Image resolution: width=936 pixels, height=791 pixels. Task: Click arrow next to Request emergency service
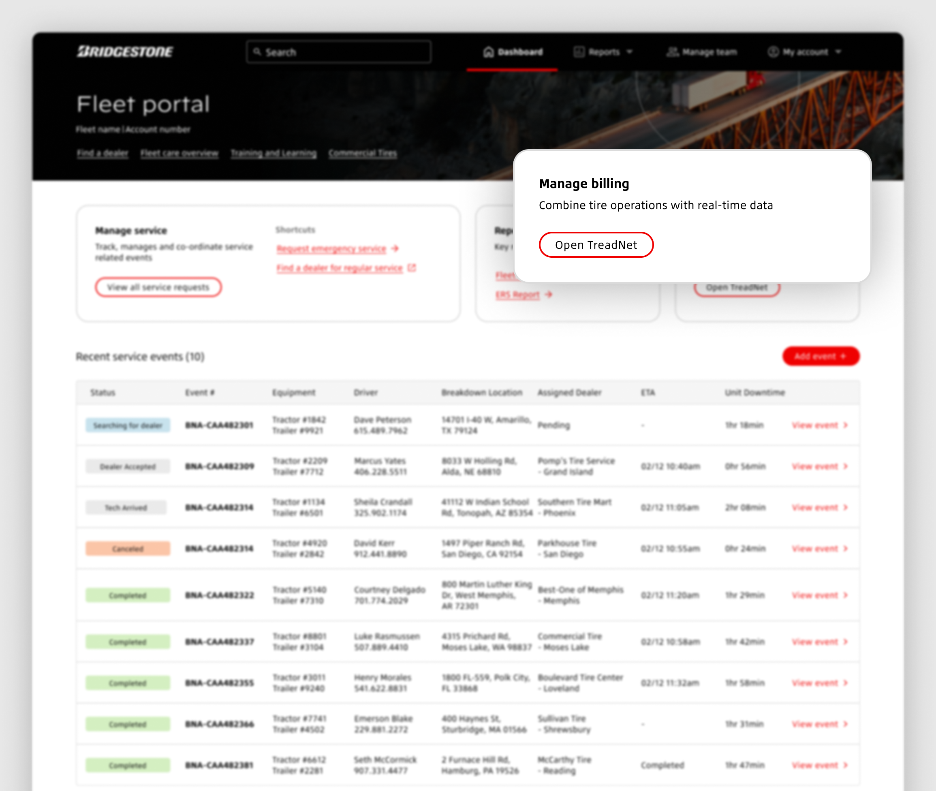(395, 248)
